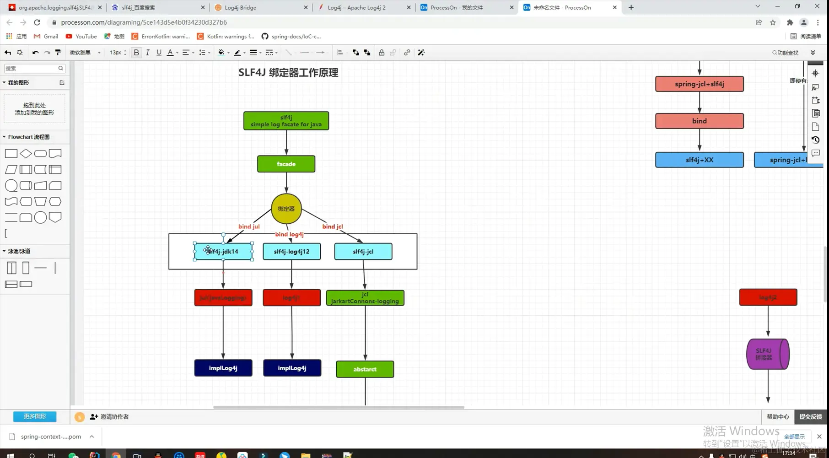
Task: Switch to the slf4j_百度搜索 tab
Action: coord(158,7)
